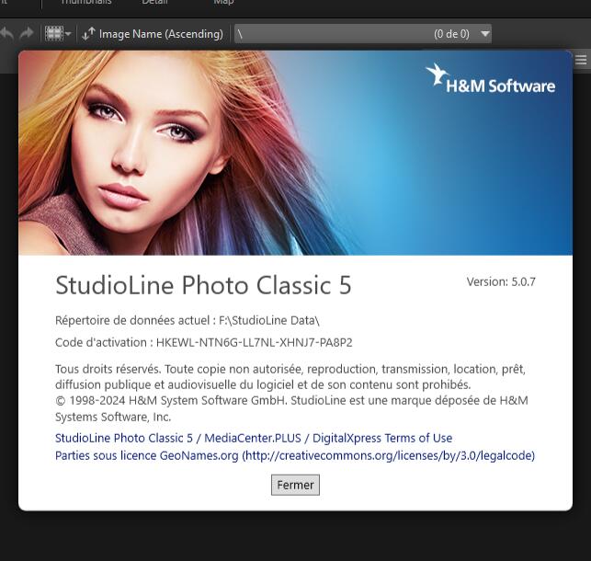
Task: Open StudioLine Photo Classic 5 Terms of Use link
Action: click(x=254, y=438)
